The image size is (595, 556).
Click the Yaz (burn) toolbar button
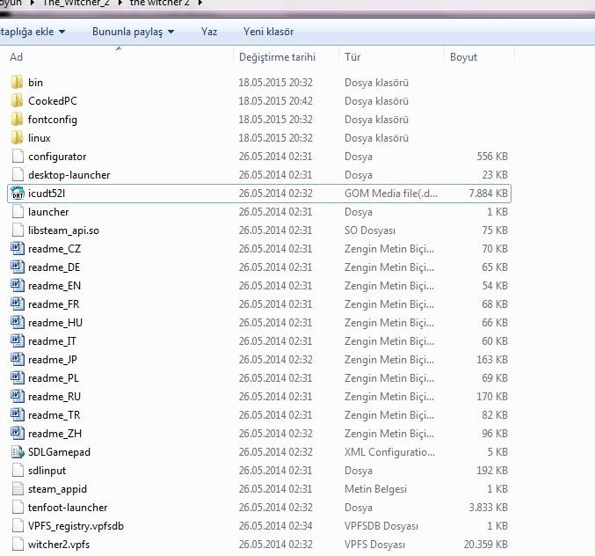point(209,32)
